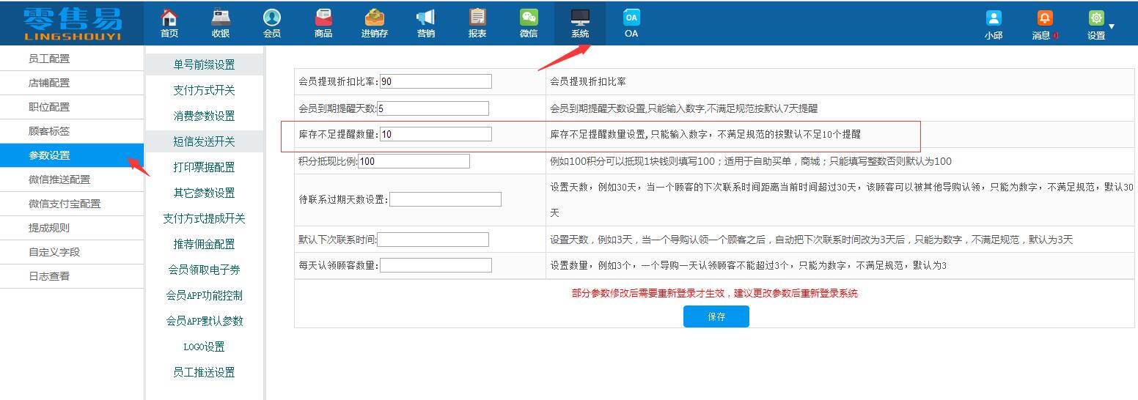
Task: Select 顾客标签 in left sidebar
Action: (72, 131)
